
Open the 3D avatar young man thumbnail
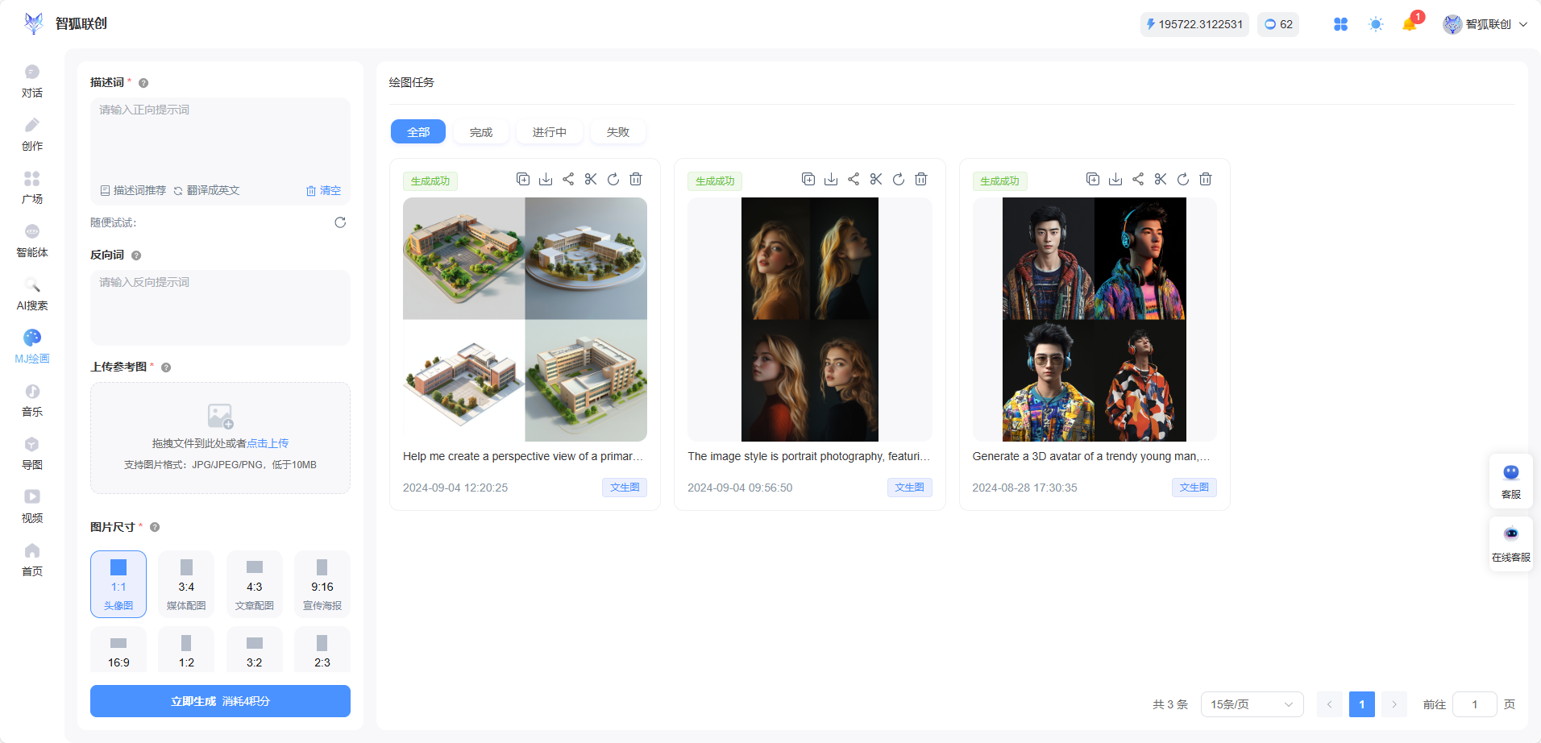click(x=1094, y=319)
